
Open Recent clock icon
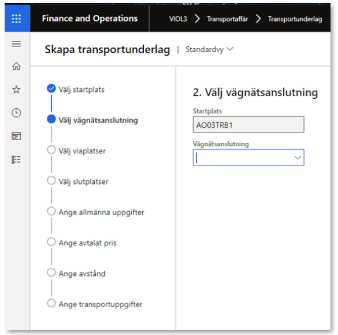[x=16, y=113]
